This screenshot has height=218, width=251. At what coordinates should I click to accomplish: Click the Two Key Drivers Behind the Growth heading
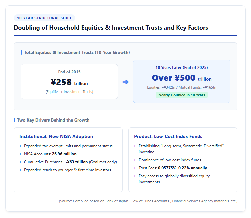53,120
